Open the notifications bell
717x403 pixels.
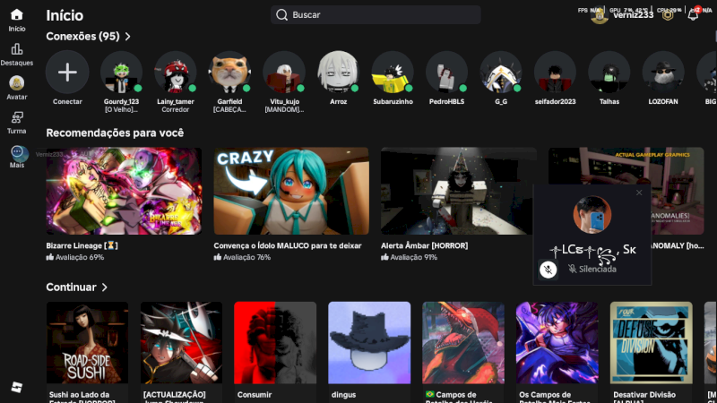[x=693, y=15]
